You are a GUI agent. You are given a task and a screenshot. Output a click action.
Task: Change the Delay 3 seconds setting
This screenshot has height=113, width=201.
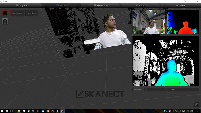click(x=17, y=13)
